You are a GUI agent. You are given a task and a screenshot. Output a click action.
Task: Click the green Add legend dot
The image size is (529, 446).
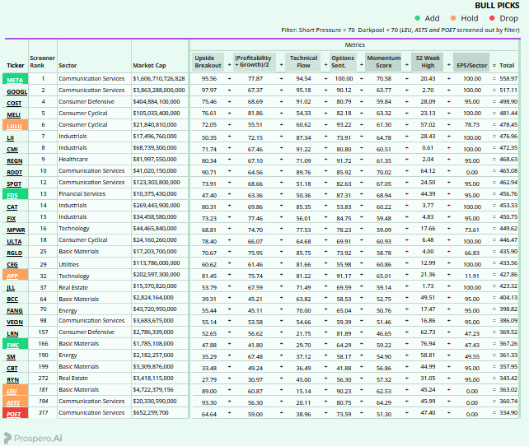pyautogui.click(x=417, y=18)
